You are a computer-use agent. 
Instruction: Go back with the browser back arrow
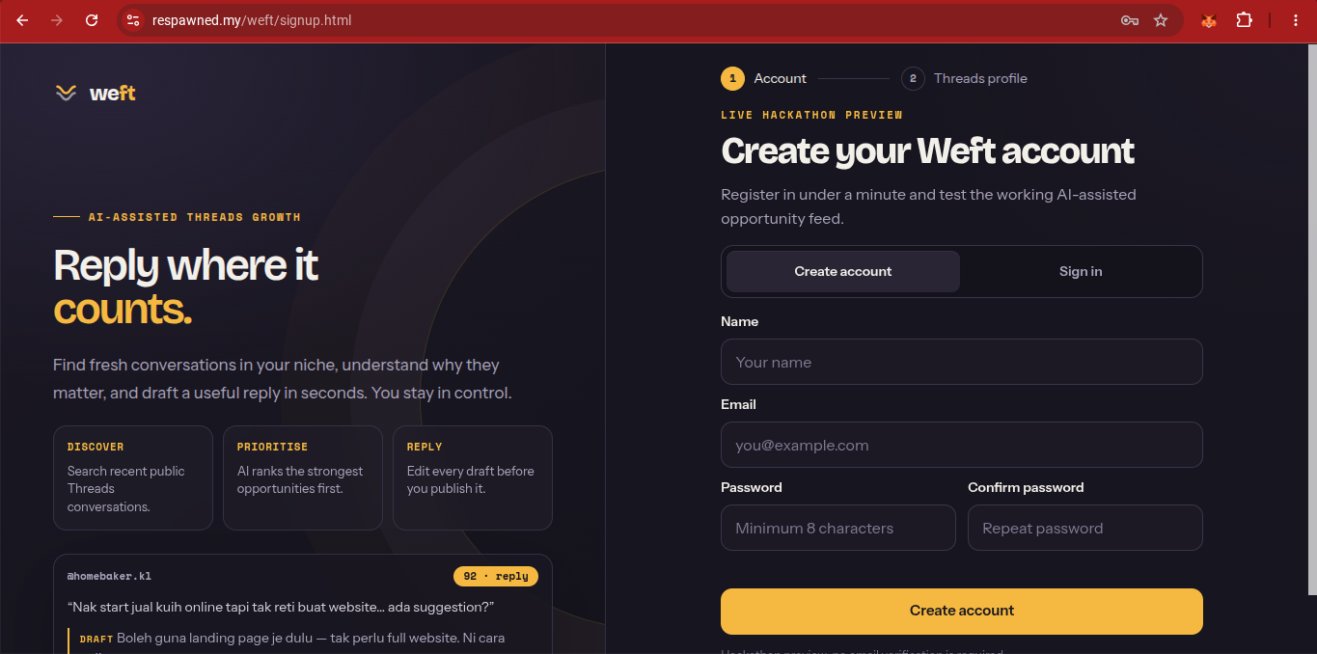[x=22, y=20]
